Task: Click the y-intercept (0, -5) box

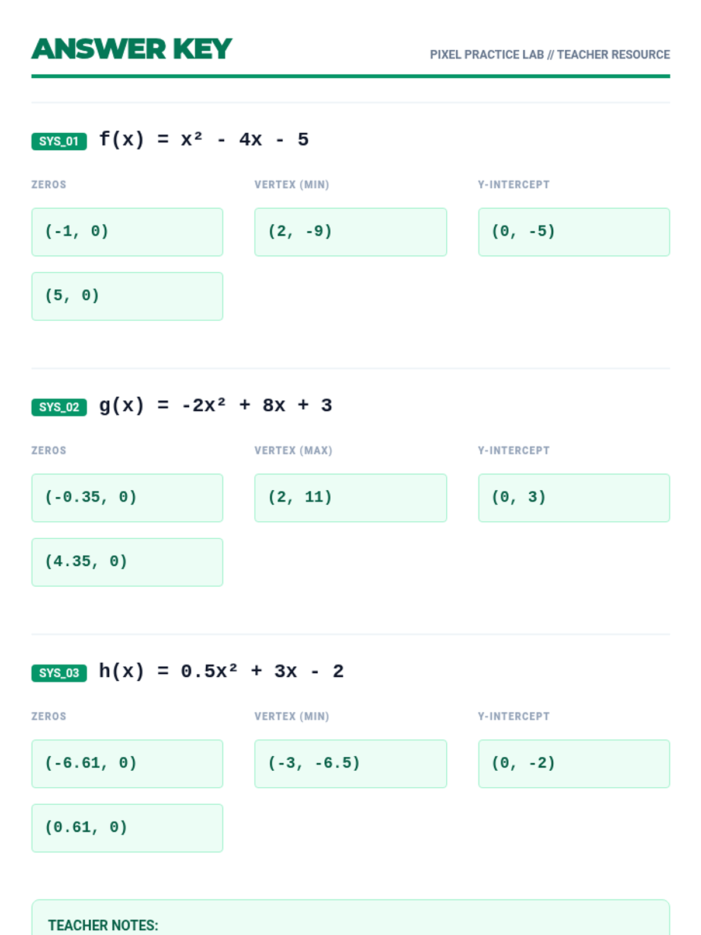Action: point(574,232)
